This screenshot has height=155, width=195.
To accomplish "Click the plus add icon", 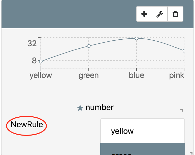I will pos(144,14).
